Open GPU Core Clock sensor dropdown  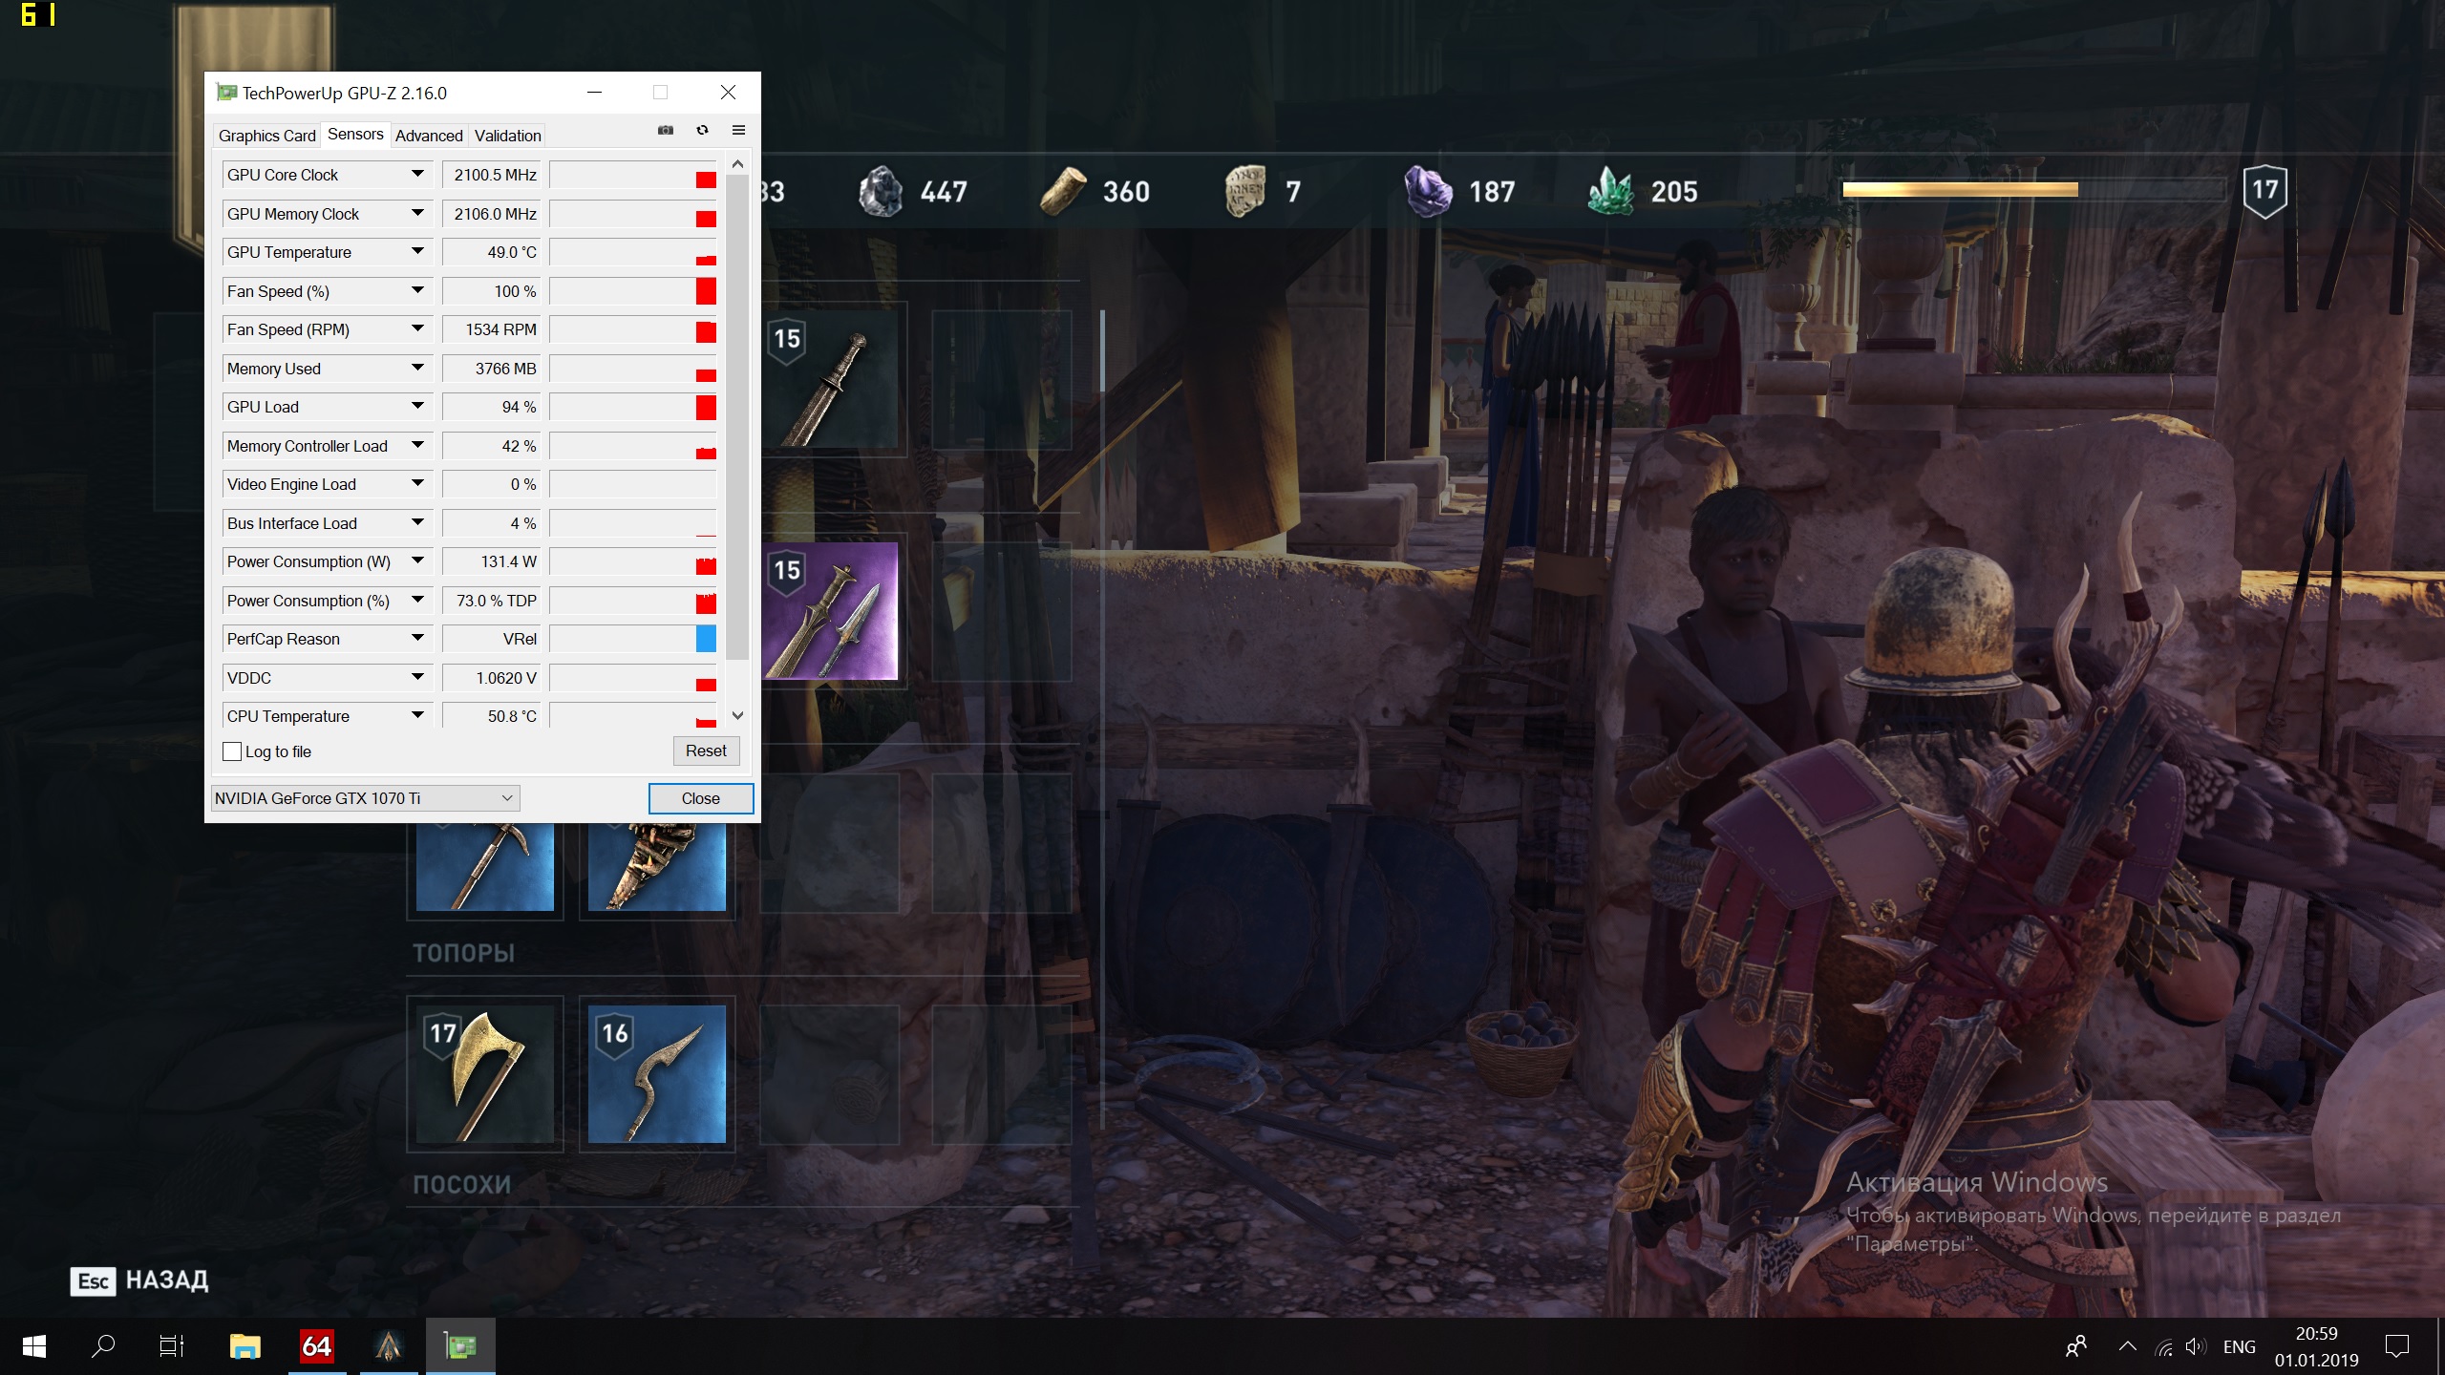coord(417,175)
